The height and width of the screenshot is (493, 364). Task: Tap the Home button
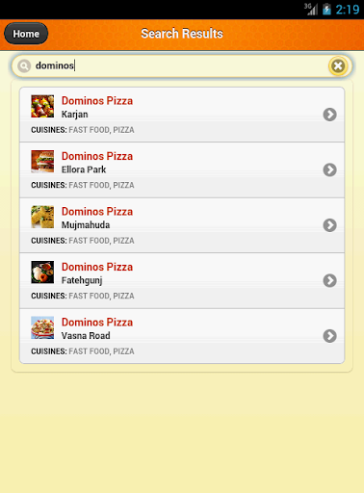coord(26,34)
